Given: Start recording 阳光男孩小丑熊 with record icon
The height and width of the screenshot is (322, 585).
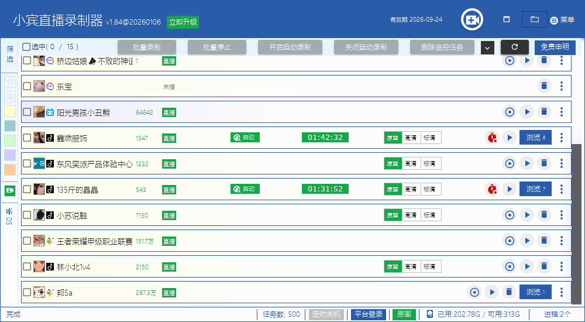Looking at the screenshot, I should pos(510,112).
